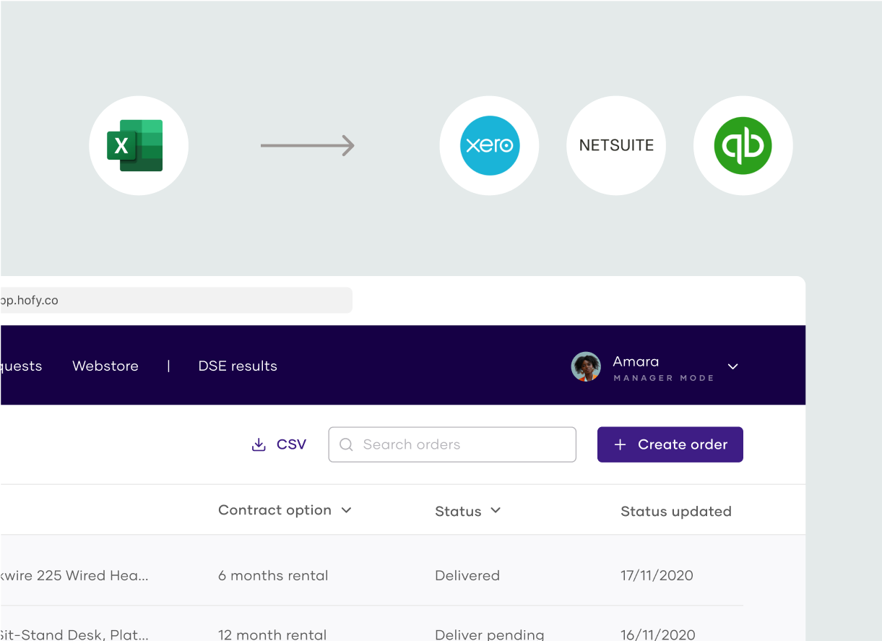Viewport: 882px width, 641px height.
Task: Click the Status updated column header
Action: pyautogui.click(x=676, y=511)
